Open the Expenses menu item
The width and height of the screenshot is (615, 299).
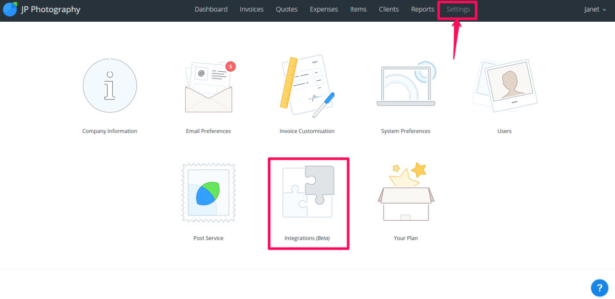[324, 10]
